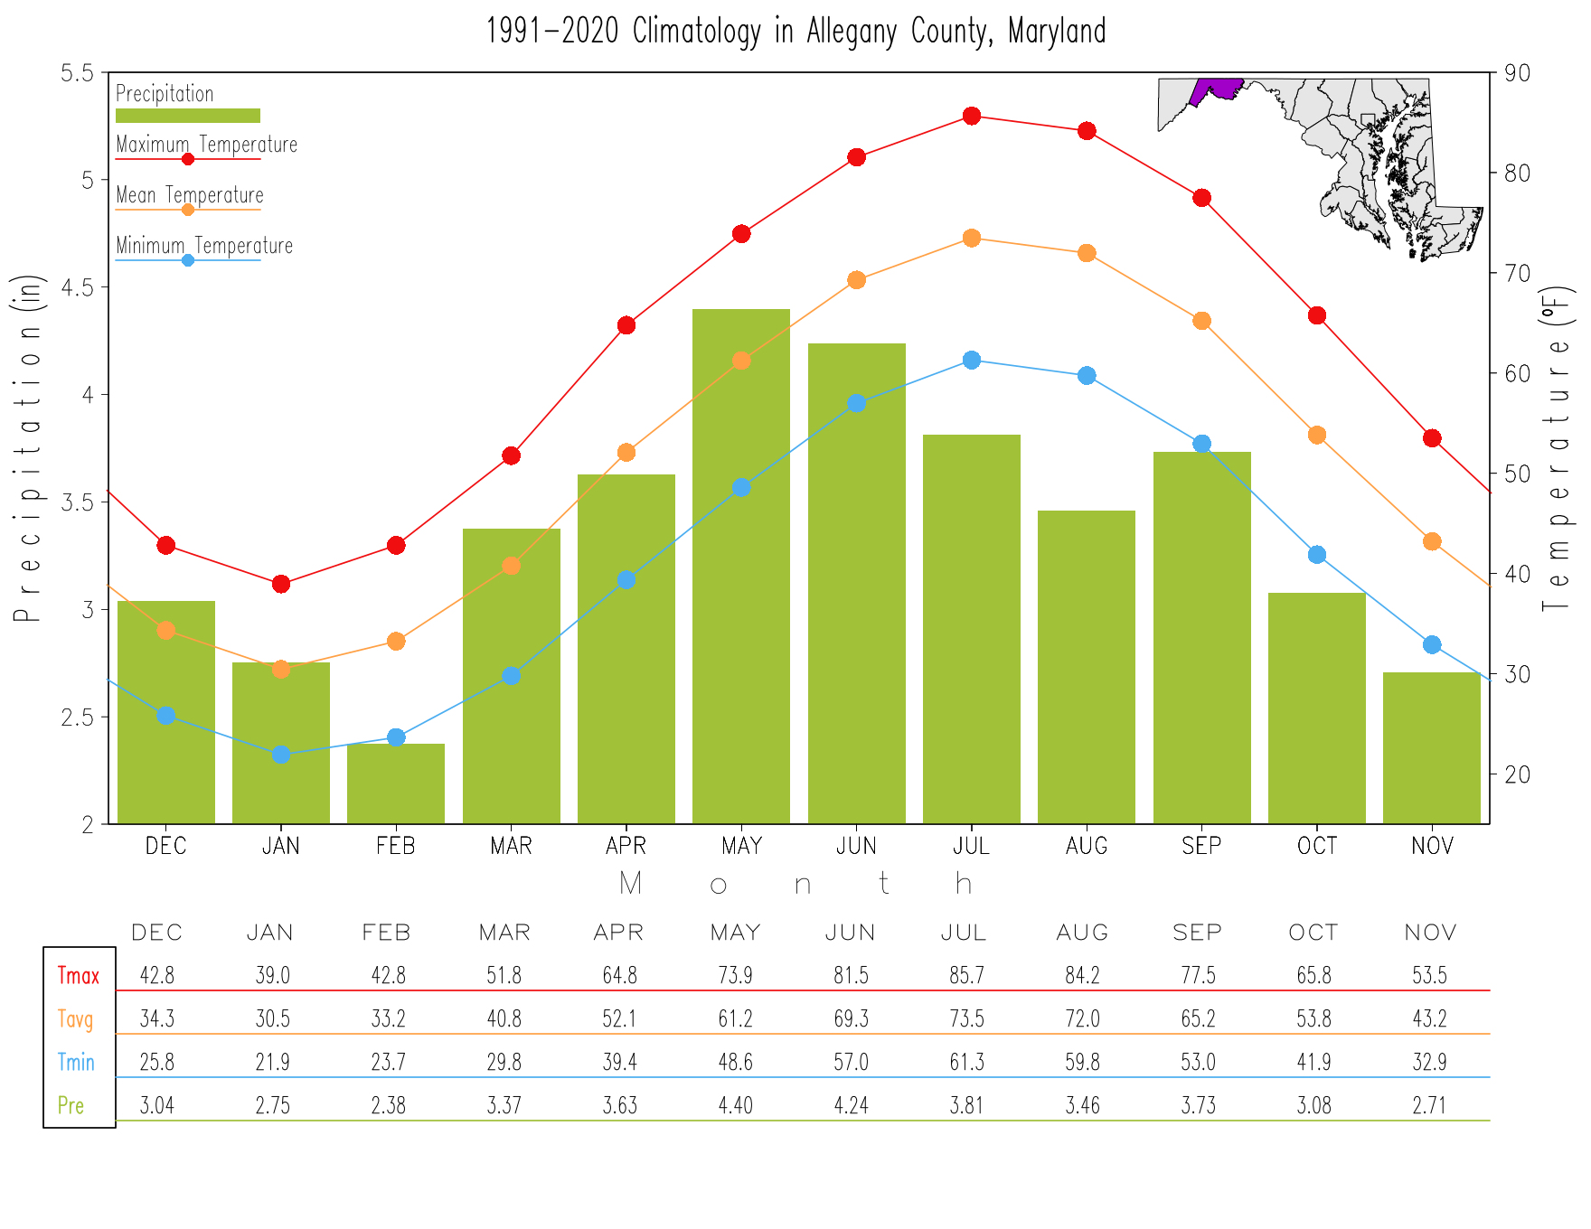Click the MAY column header in the table
1591x1229 pixels.
pos(736,933)
